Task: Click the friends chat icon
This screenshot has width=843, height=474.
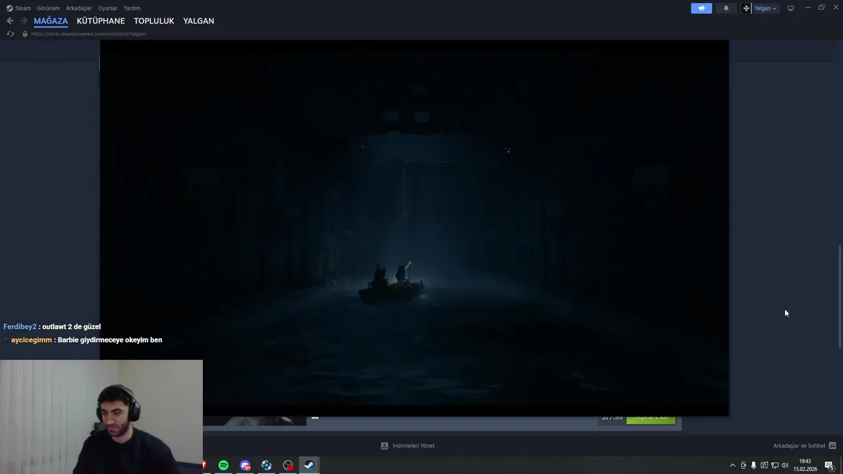Action: [x=832, y=446]
